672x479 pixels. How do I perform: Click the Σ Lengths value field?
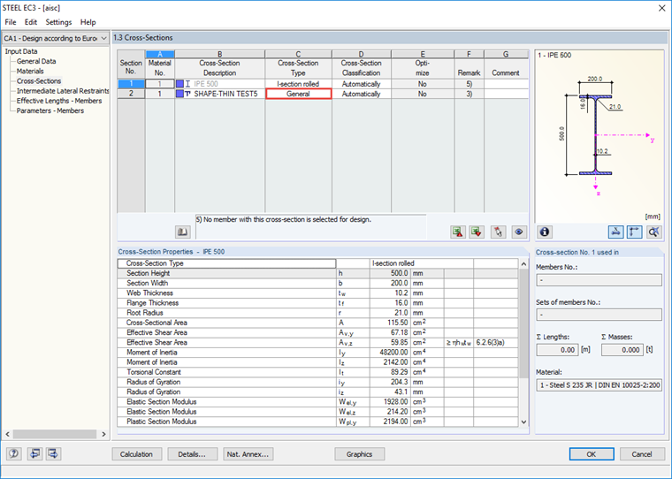pos(558,350)
